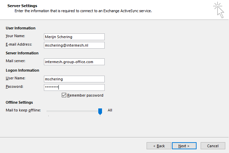Screen dimensions: 229x153
Task: Uncheck the Remember password checkbox
Action: click(x=64, y=95)
